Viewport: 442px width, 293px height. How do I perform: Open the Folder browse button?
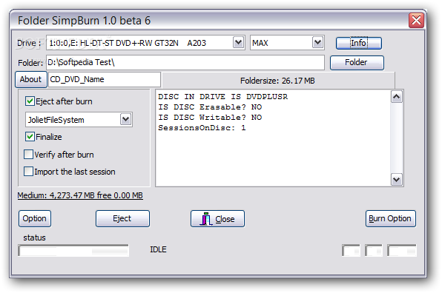click(x=357, y=62)
